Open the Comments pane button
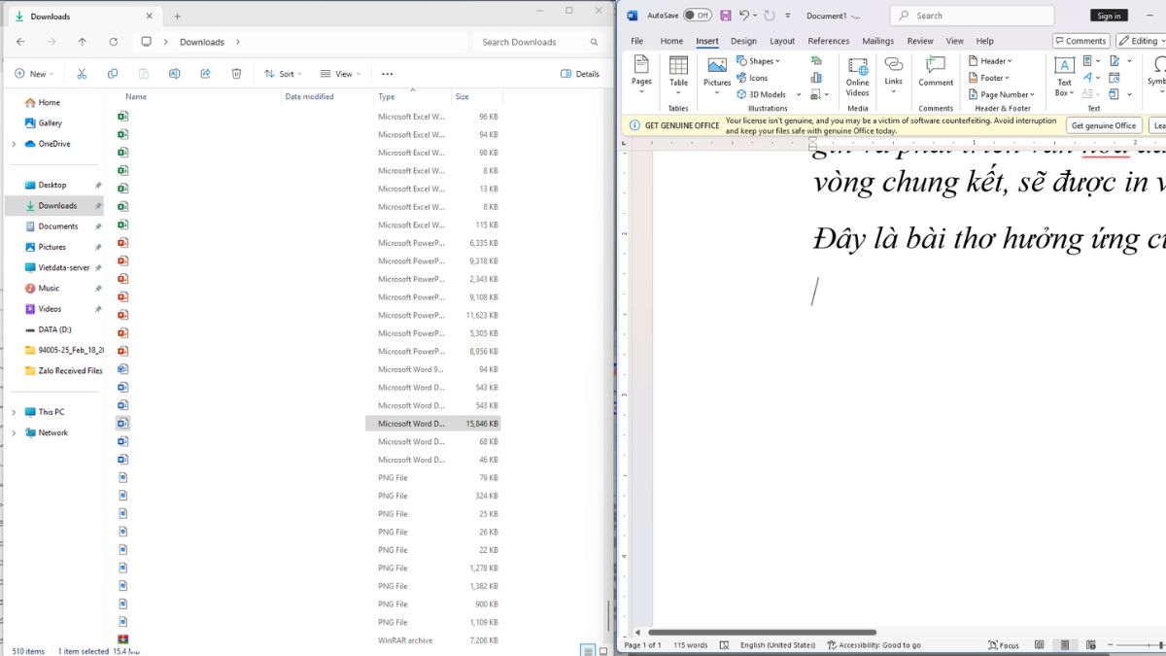 [x=1080, y=41]
